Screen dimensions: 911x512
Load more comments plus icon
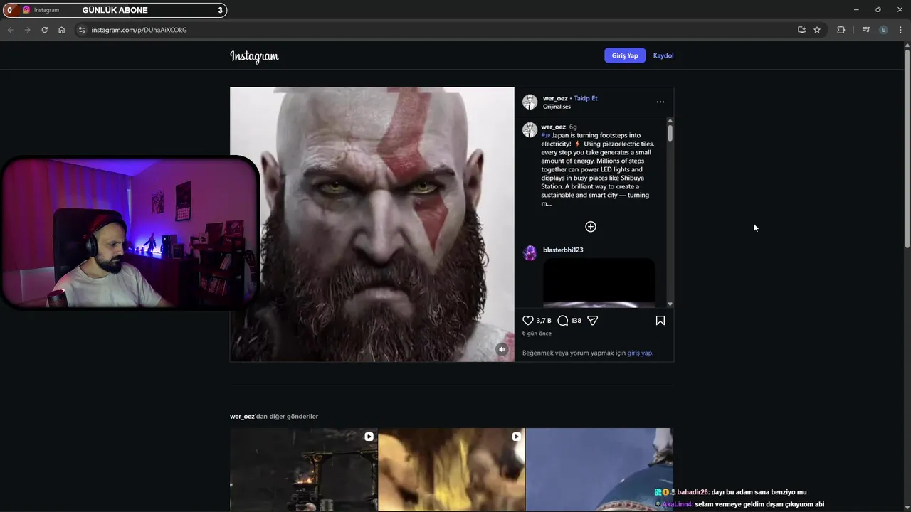(x=591, y=227)
